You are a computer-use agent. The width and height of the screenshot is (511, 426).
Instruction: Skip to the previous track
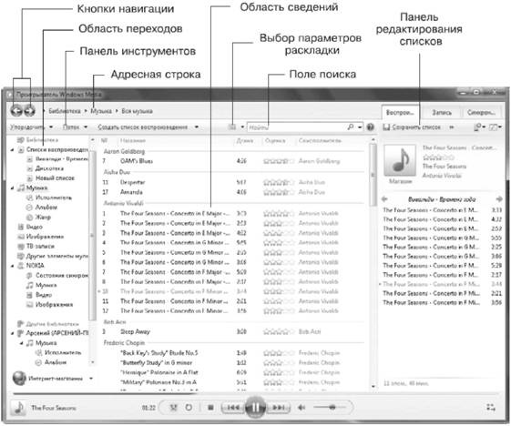click(x=232, y=408)
